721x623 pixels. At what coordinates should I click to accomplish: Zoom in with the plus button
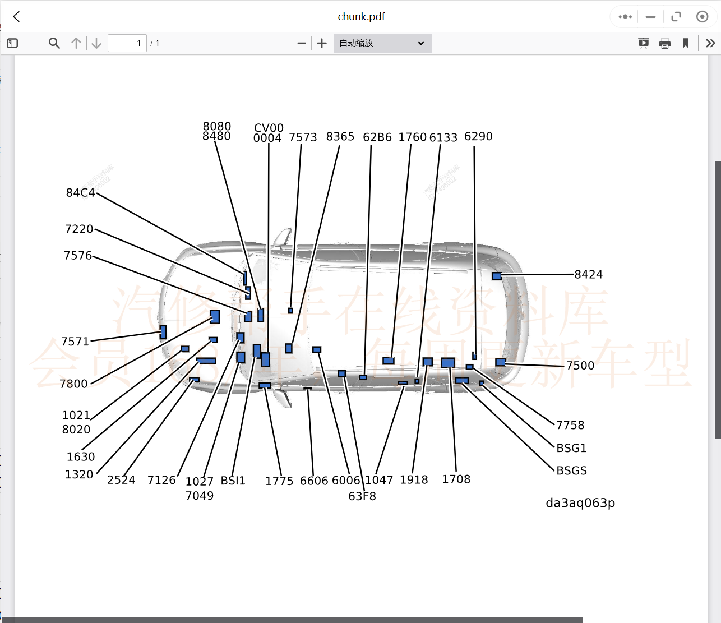[322, 43]
